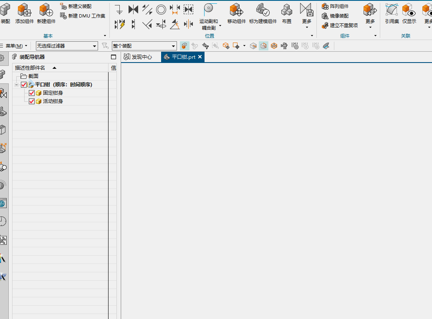
Task: Click the 添加组件 (Add Component) icon
Action: pos(24,10)
